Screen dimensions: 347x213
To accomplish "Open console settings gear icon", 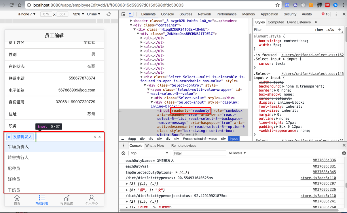I will coord(344,153).
